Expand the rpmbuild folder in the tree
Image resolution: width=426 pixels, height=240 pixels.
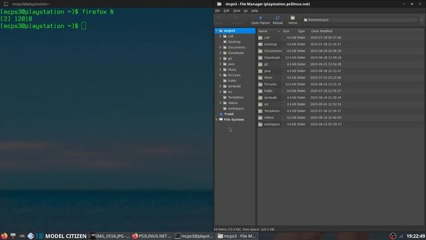(220, 86)
